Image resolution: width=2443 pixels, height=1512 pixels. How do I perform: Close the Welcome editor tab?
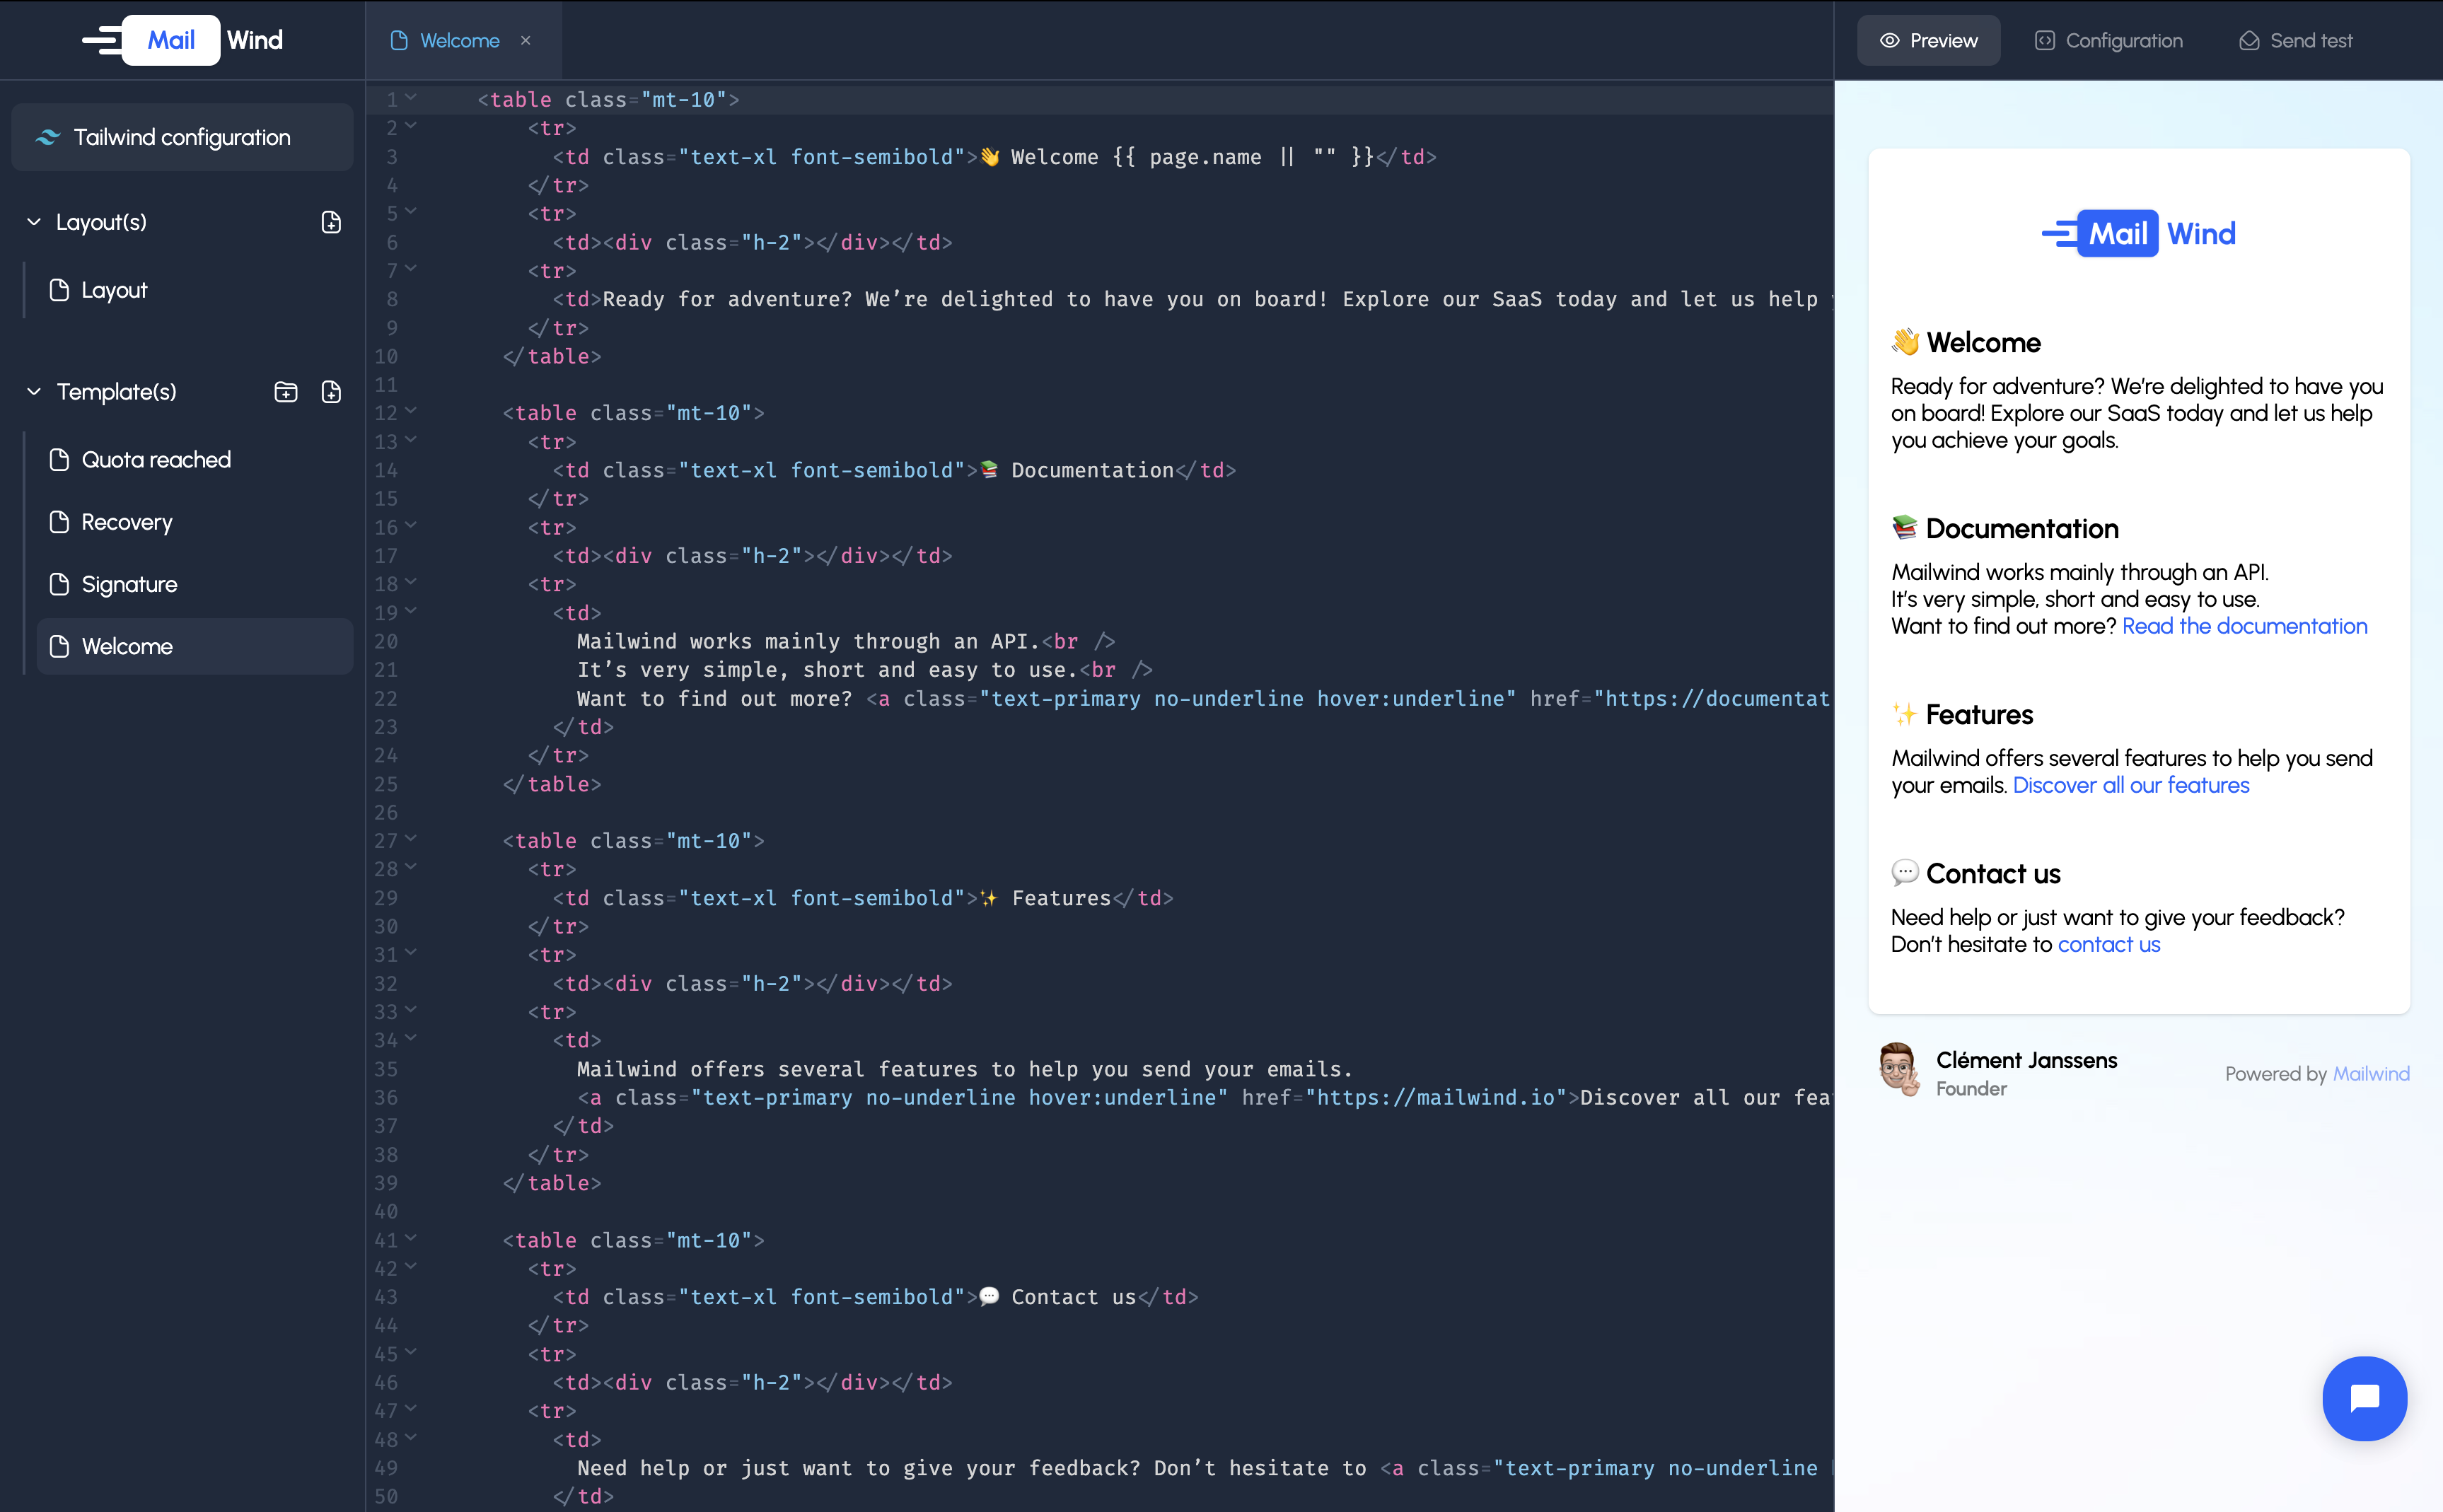pos(525,40)
